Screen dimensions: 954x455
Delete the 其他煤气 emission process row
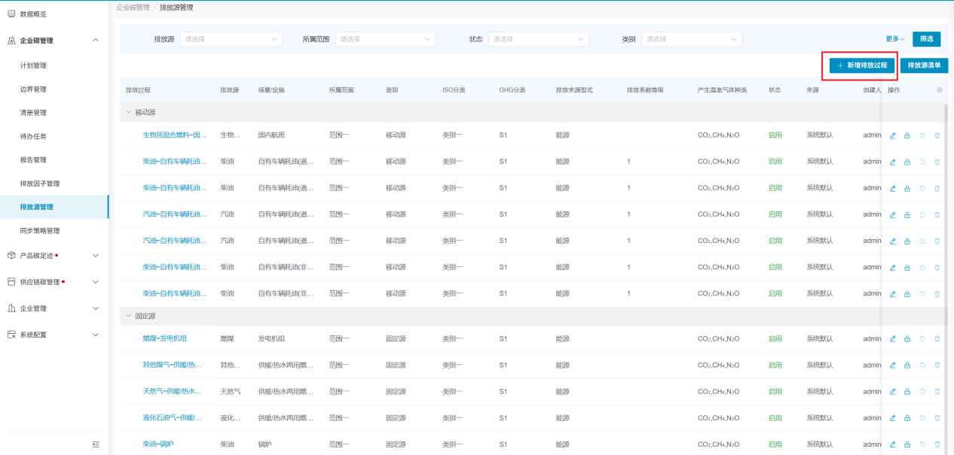937,366
